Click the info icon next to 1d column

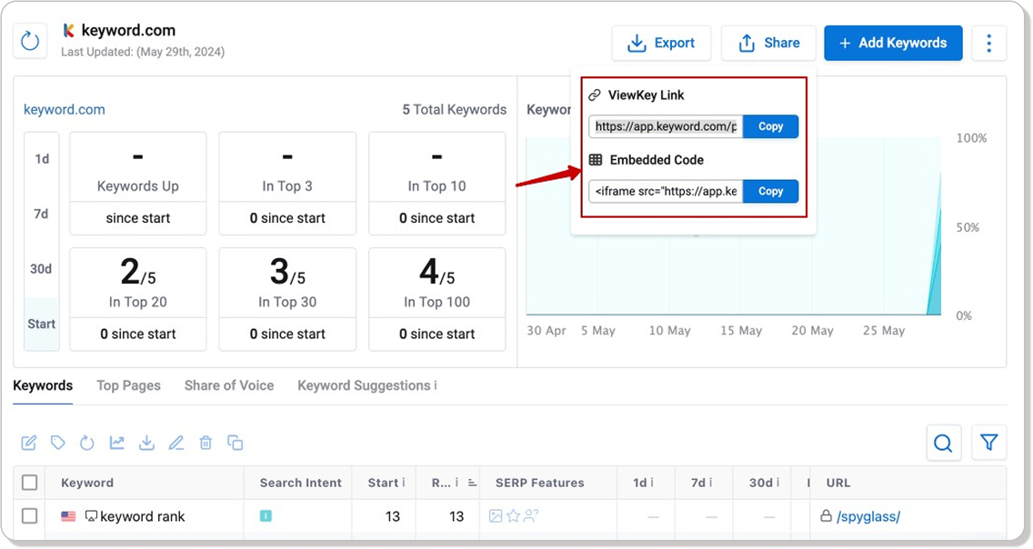(652, 483)
